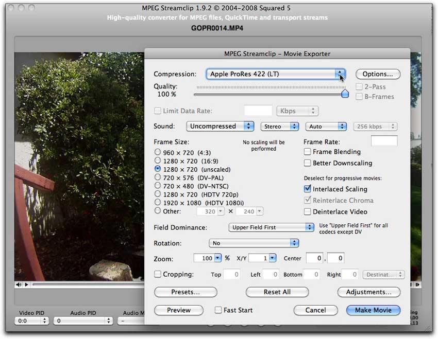Viewport: 438px width, 339px height.
Task: Click the Zoom percent value field
Action: point(204,258)
